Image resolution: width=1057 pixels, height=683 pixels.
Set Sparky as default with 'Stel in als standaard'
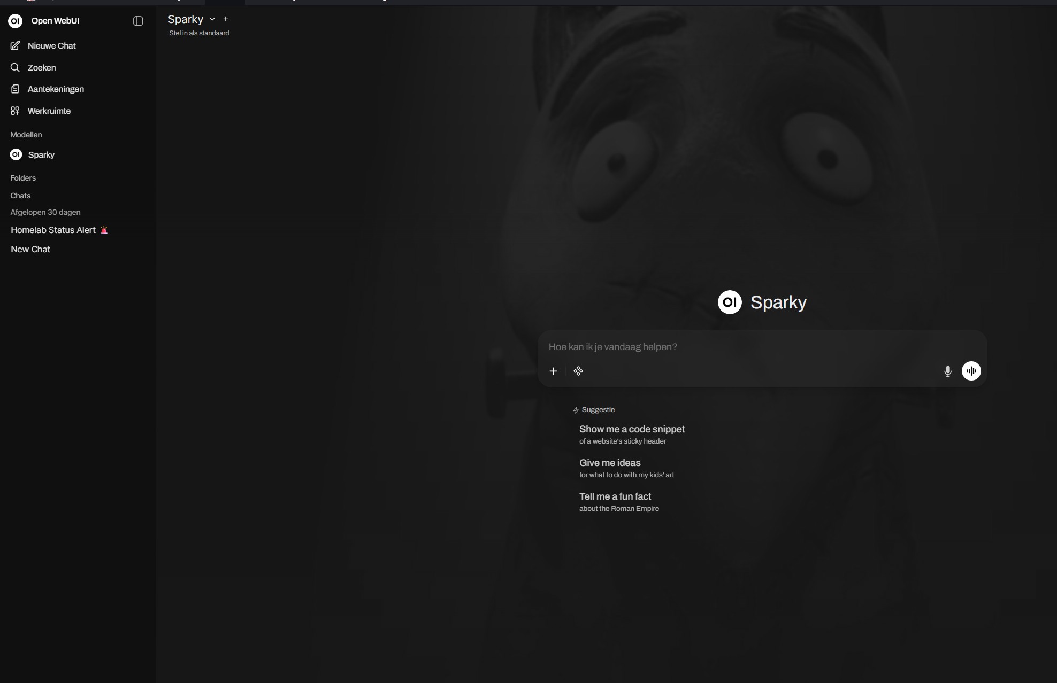click(198, 33)
